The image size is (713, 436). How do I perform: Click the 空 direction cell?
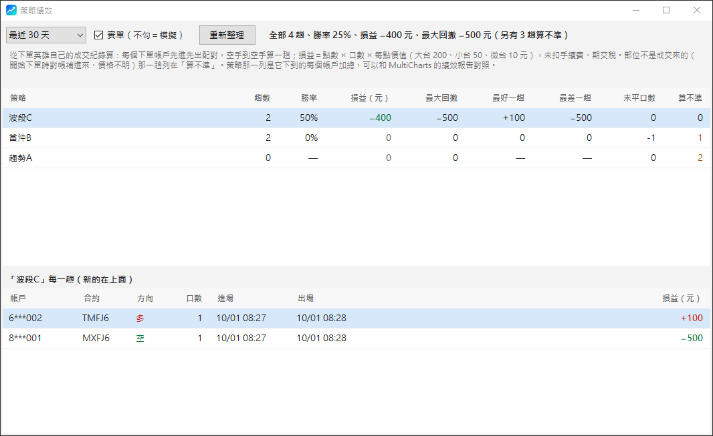click(x=140, y=339)
